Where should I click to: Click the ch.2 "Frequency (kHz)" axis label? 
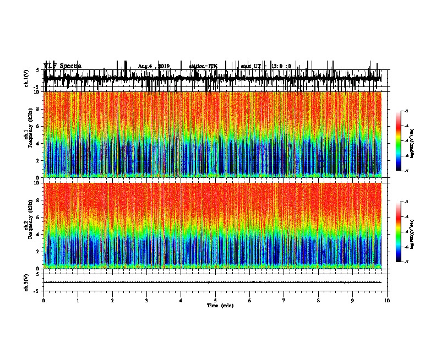(x=31, y=219)
